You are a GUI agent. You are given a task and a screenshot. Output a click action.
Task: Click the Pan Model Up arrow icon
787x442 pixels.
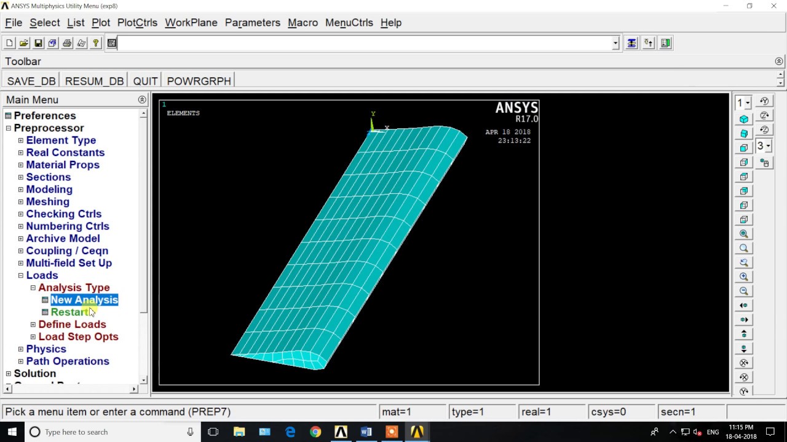point(744,334)
